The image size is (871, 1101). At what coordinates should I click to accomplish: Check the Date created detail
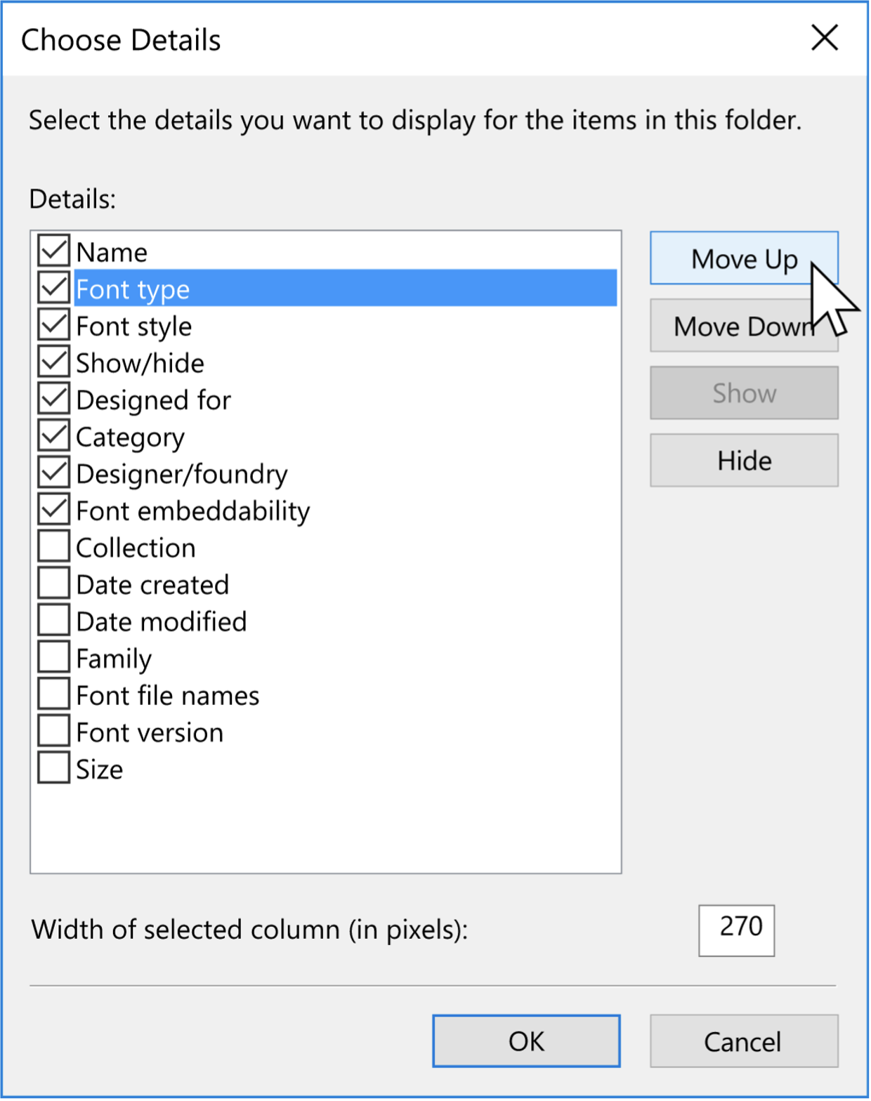tap(53, 584)
